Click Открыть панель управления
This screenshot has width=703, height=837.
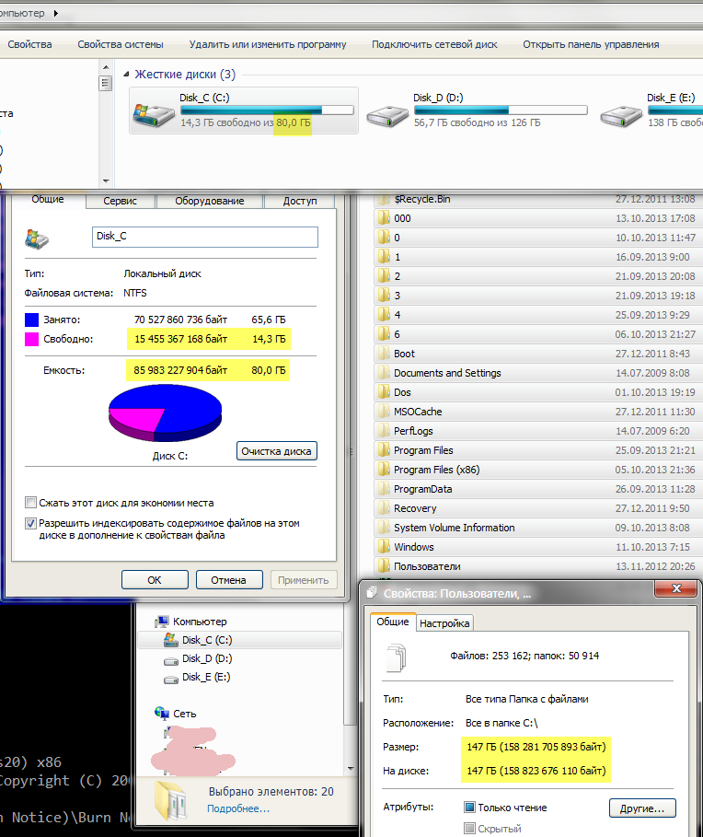tap(591, 44)
